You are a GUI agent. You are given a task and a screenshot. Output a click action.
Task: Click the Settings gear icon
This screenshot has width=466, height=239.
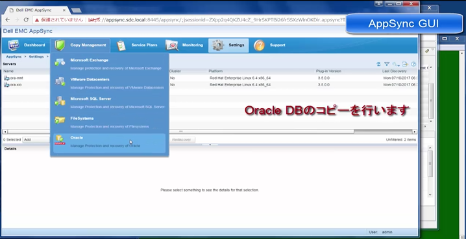tap(218, 45)
